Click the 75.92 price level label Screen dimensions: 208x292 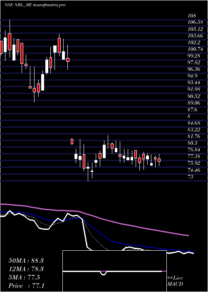coord(194,164)
